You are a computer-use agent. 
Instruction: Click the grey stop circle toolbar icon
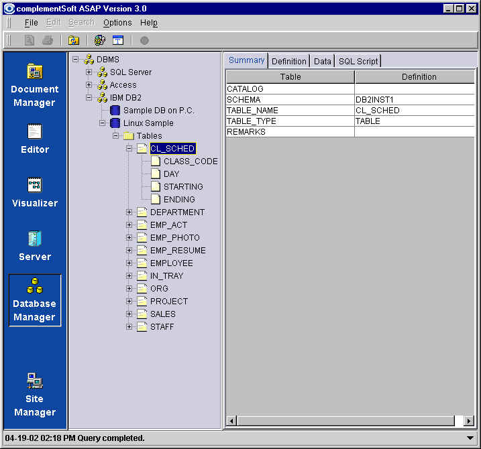[x=144, y=40]
